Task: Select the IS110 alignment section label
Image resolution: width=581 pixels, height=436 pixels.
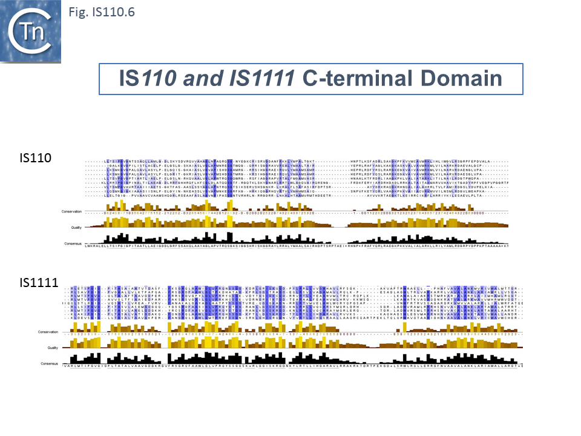Action: click(34, 157)
